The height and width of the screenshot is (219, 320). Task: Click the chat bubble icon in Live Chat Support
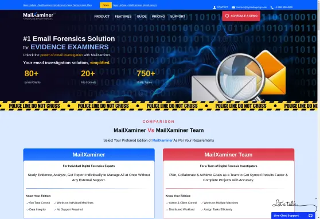click(x=310, y=216)
